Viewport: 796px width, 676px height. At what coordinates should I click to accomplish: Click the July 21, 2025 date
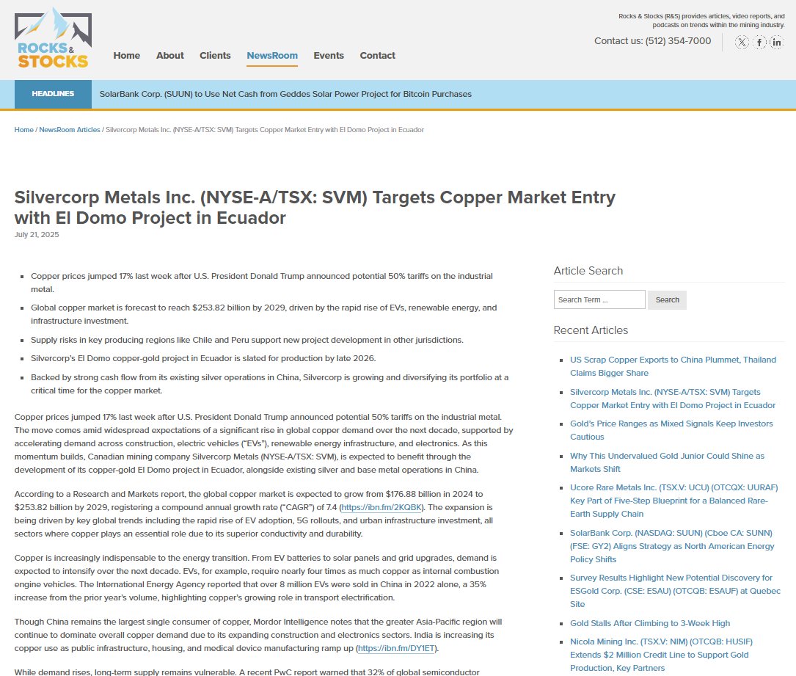[37, 234]
